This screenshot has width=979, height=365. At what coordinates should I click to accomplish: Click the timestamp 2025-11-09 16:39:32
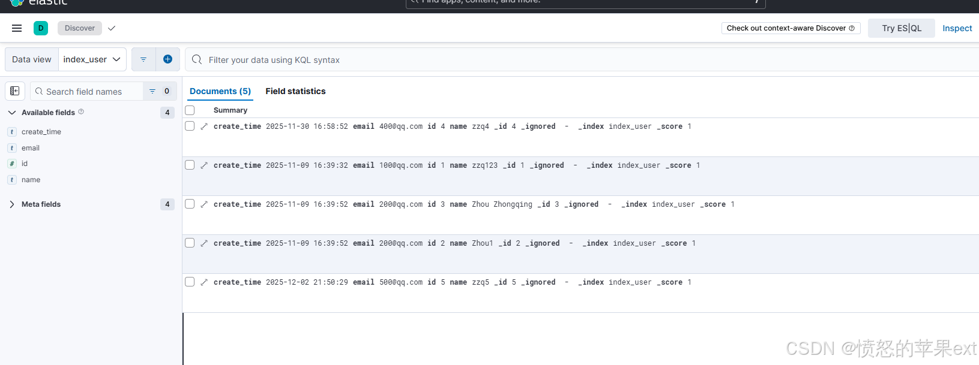pos(307,165)
